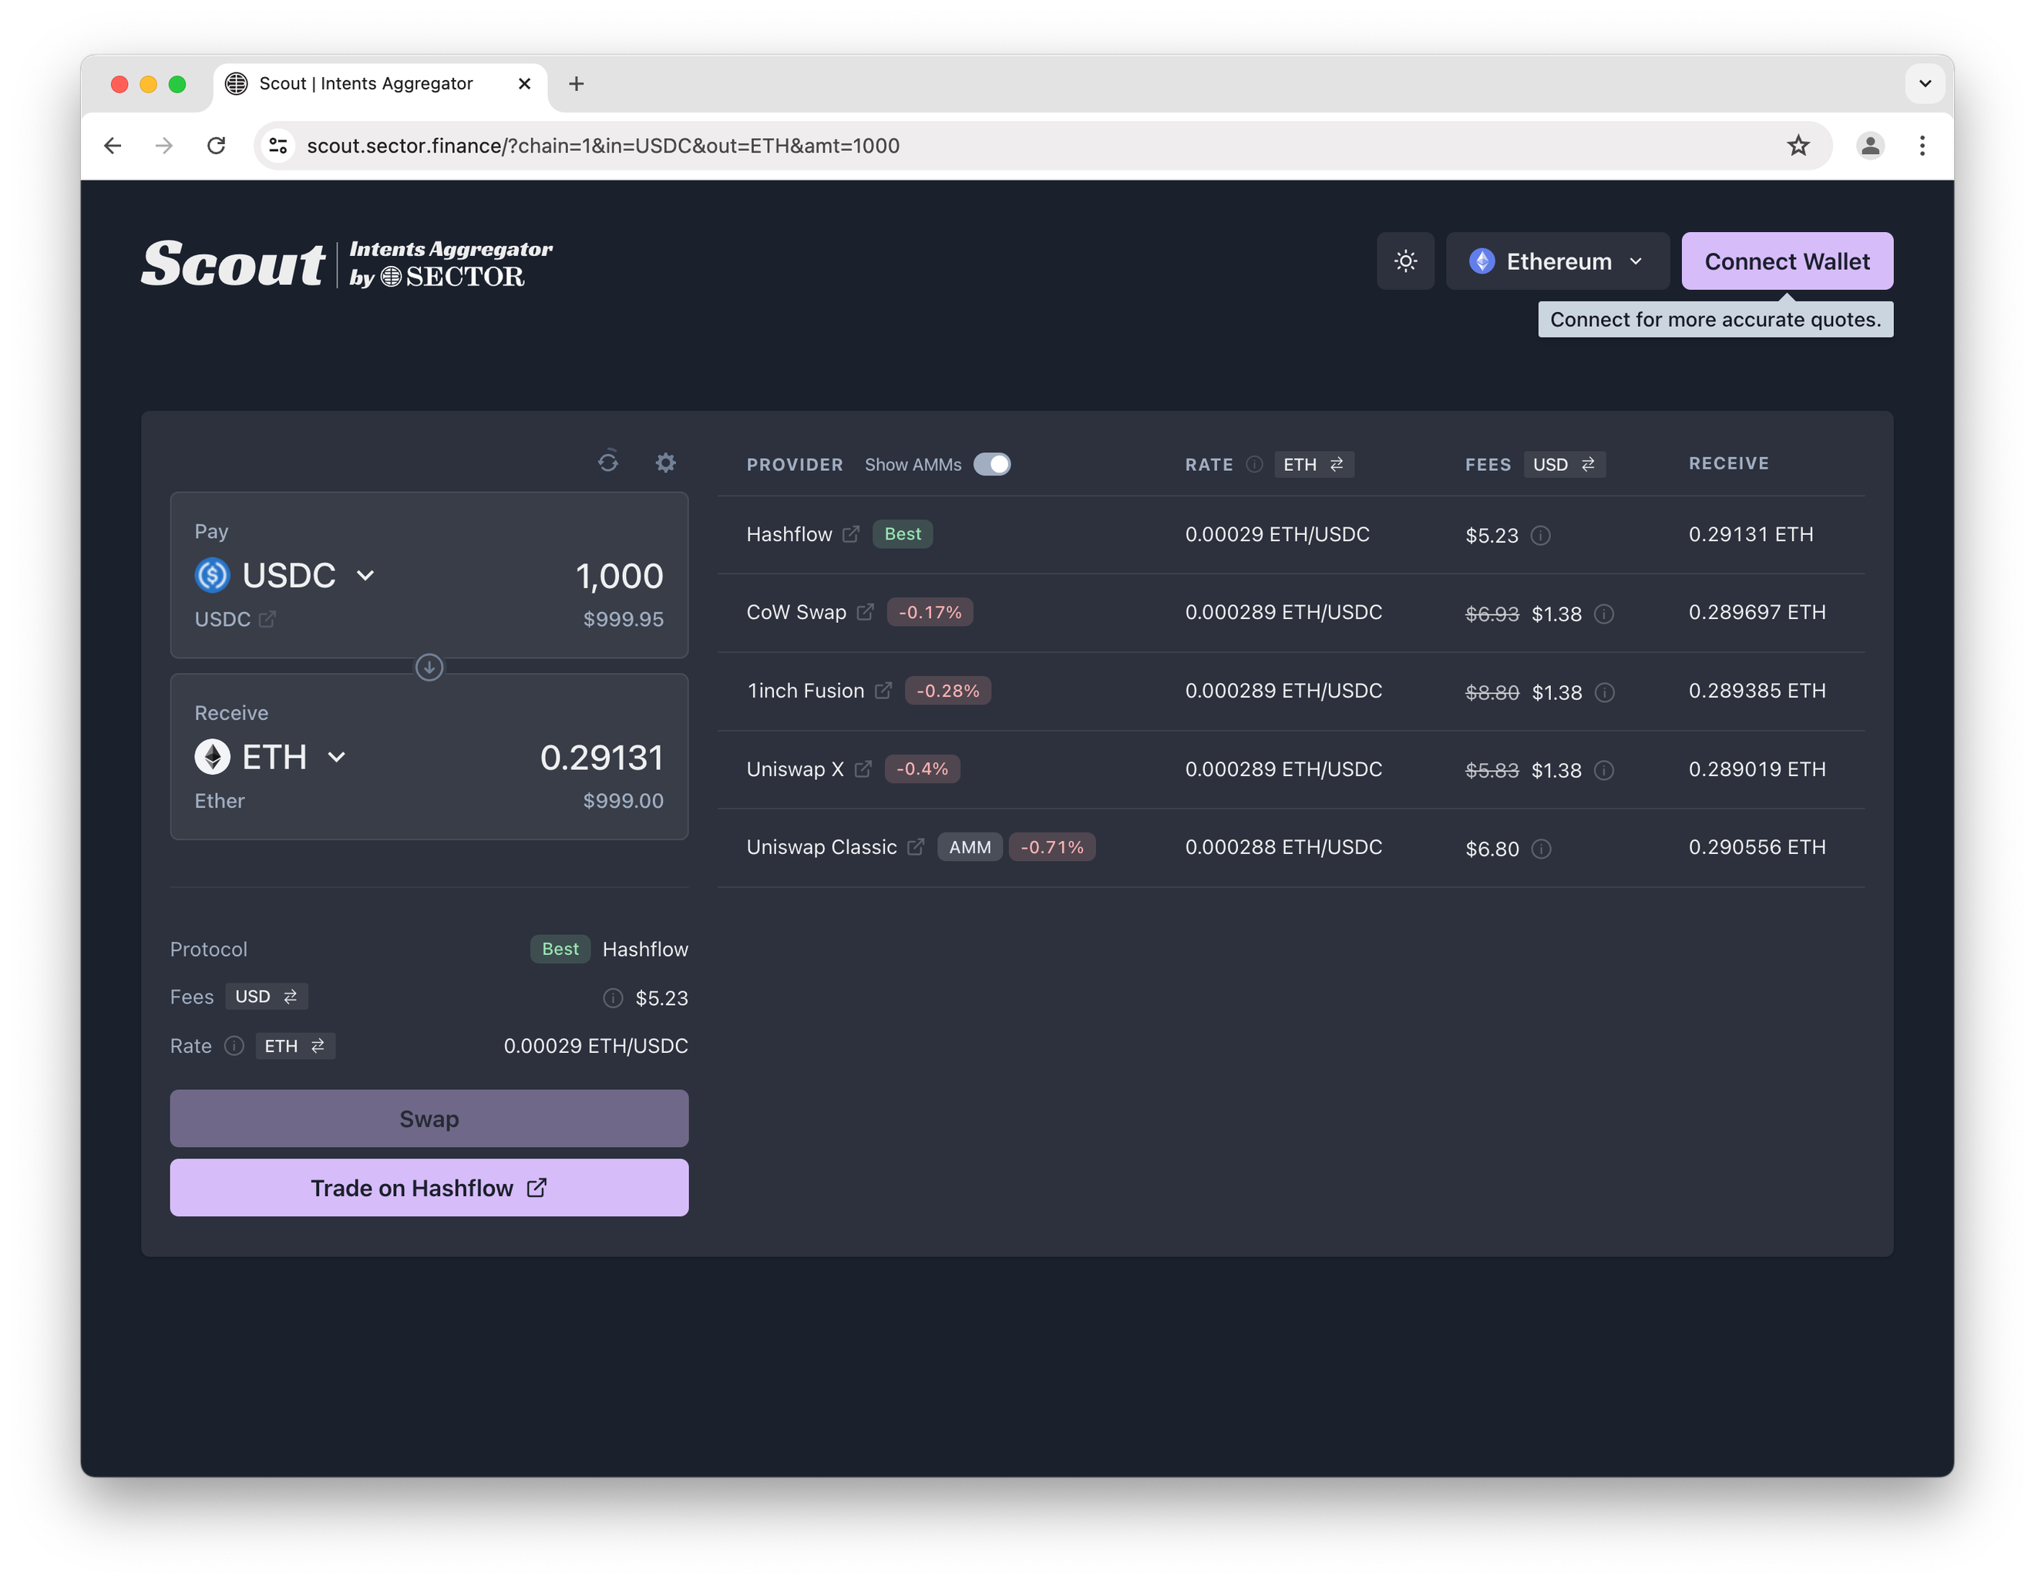
Task: Click the Connect Wallet button
Action: pyautogui.click(x=1786, y=261)
